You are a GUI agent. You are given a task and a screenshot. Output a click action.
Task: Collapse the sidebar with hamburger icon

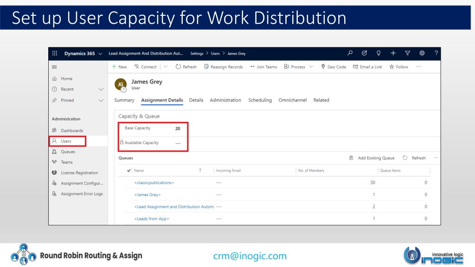[x=54, y=67]
